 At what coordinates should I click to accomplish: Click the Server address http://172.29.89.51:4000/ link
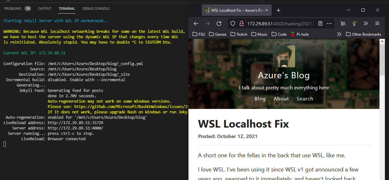[x=76, y=128]
